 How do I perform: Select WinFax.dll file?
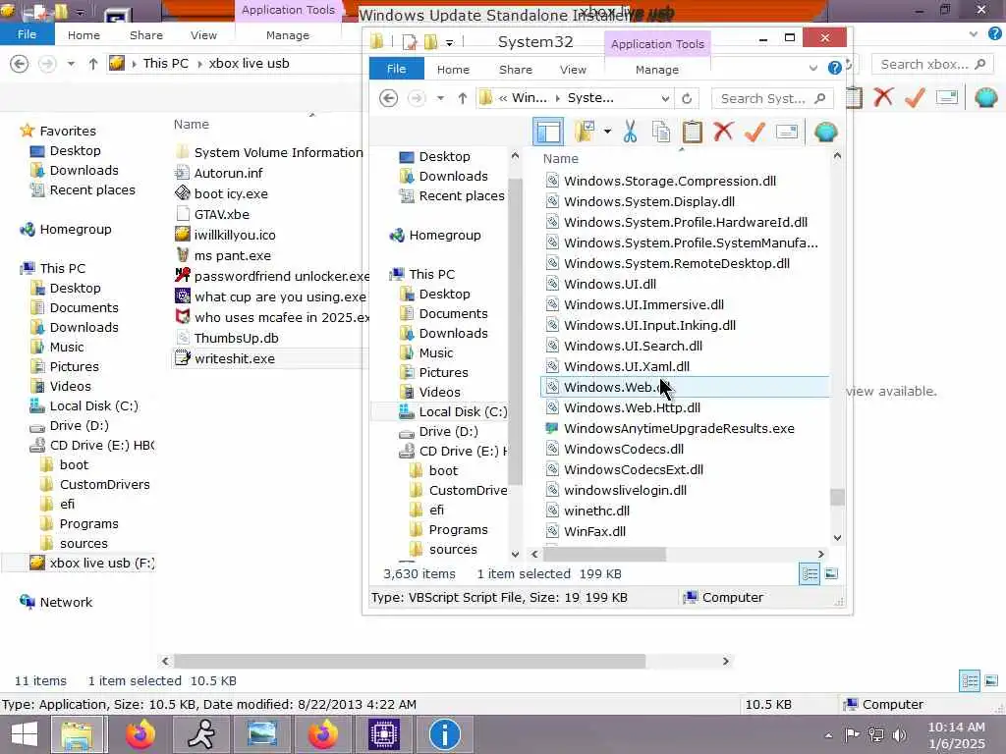594,531
